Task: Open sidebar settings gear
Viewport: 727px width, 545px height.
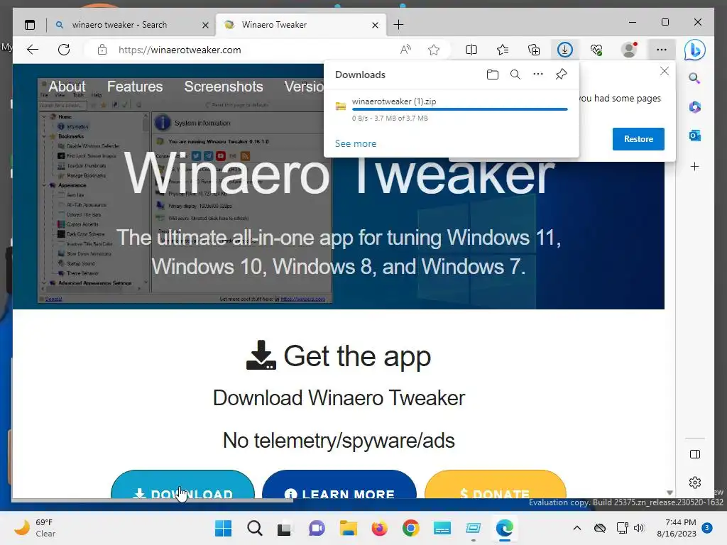Action: (x=695, y=483)
